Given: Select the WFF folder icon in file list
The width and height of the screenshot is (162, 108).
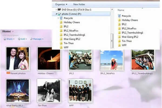Looking at the screenshot, I should 119,45.
